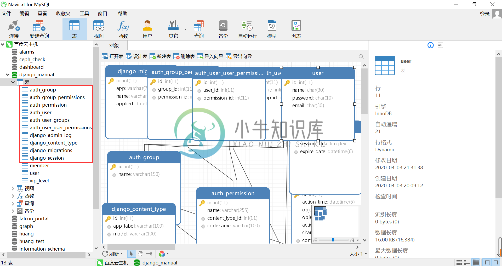Click the diagram horizontal scrollbar

tap(141, 247)
